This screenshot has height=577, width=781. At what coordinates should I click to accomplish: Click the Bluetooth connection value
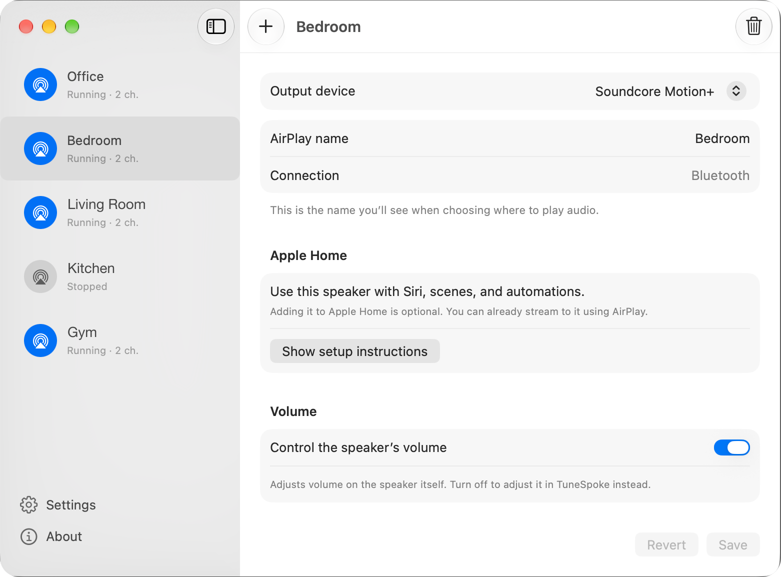pos(720,175)
